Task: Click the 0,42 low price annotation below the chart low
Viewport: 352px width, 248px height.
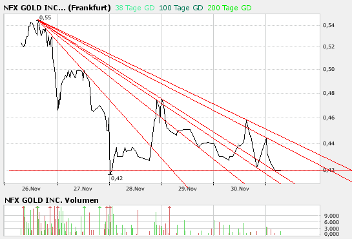Action: click(x=117, y=178)
